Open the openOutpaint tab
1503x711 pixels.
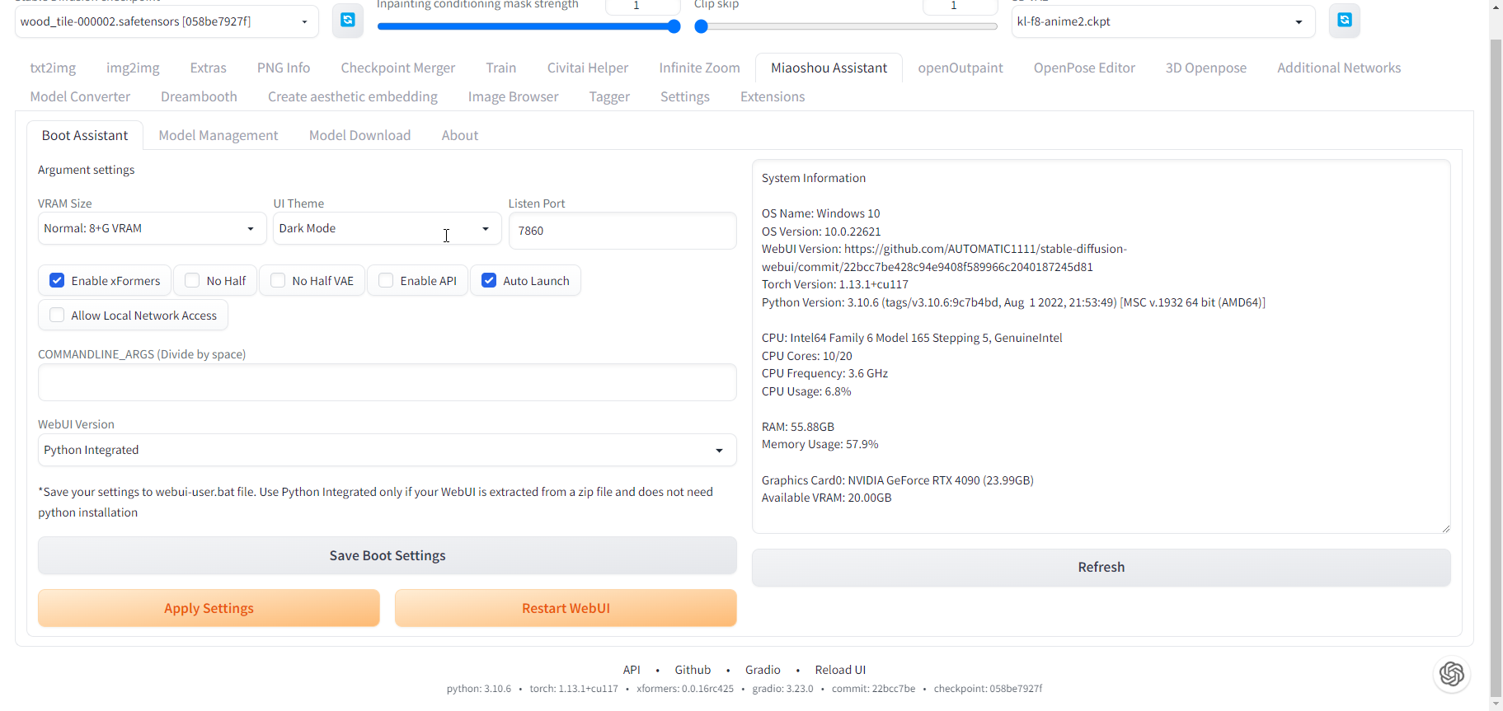(961, 68)
